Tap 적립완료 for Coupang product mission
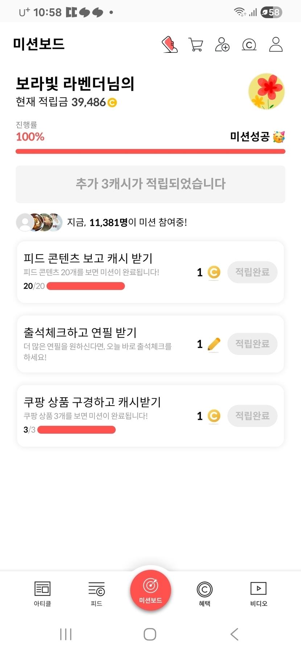 click(x=252, y=415)
